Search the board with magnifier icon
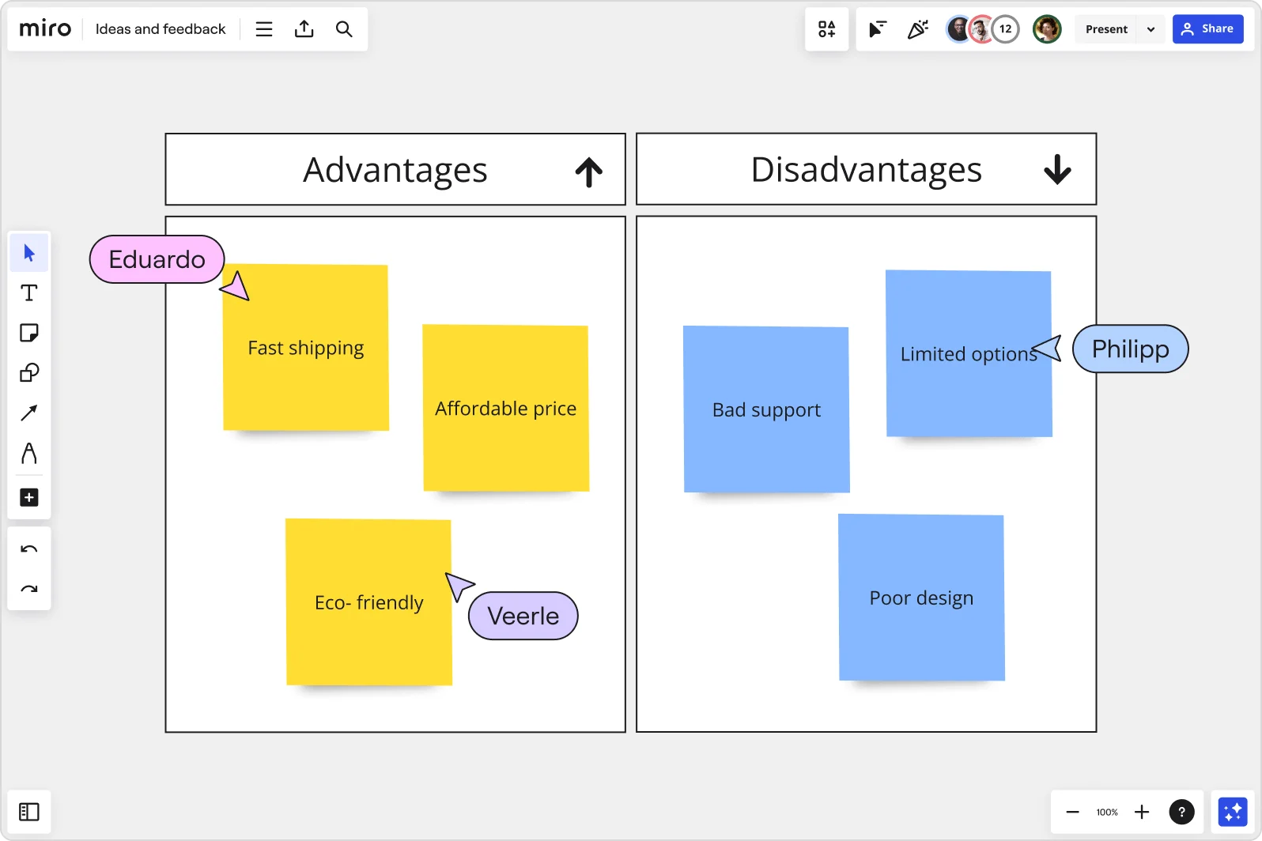This screenshot has height=841, width=1262. point(344,29)
